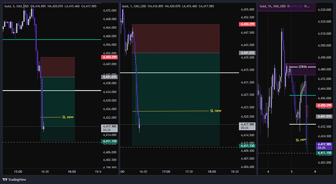Click the red 4,450.299 label on 5-minute chart
Image resolution: width=336 pixels, height=184 pixels.
coord(109,57)
